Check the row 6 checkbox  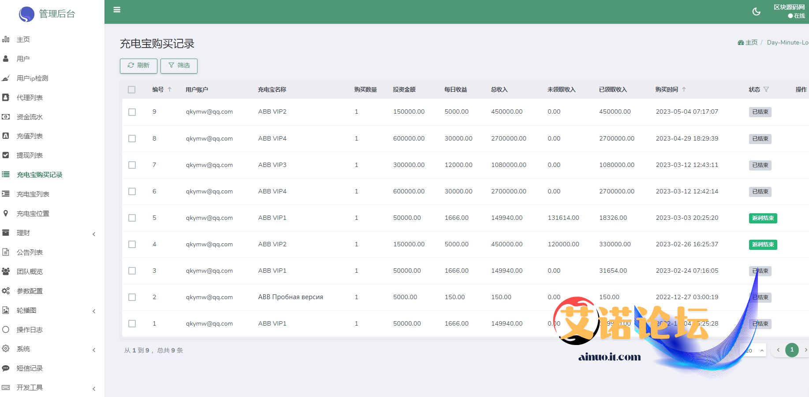pyautogui.click(x=132, y=191)
